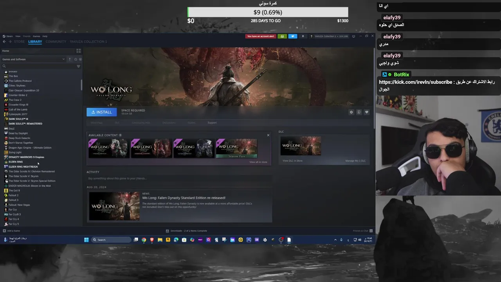Expand the Games and Software filter dropdown
Viewport: 501px width, 282px height.
click(34, 60)
